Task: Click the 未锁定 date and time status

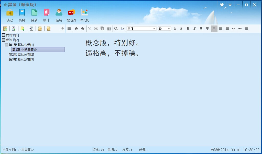Action: [x=235, y=150]
